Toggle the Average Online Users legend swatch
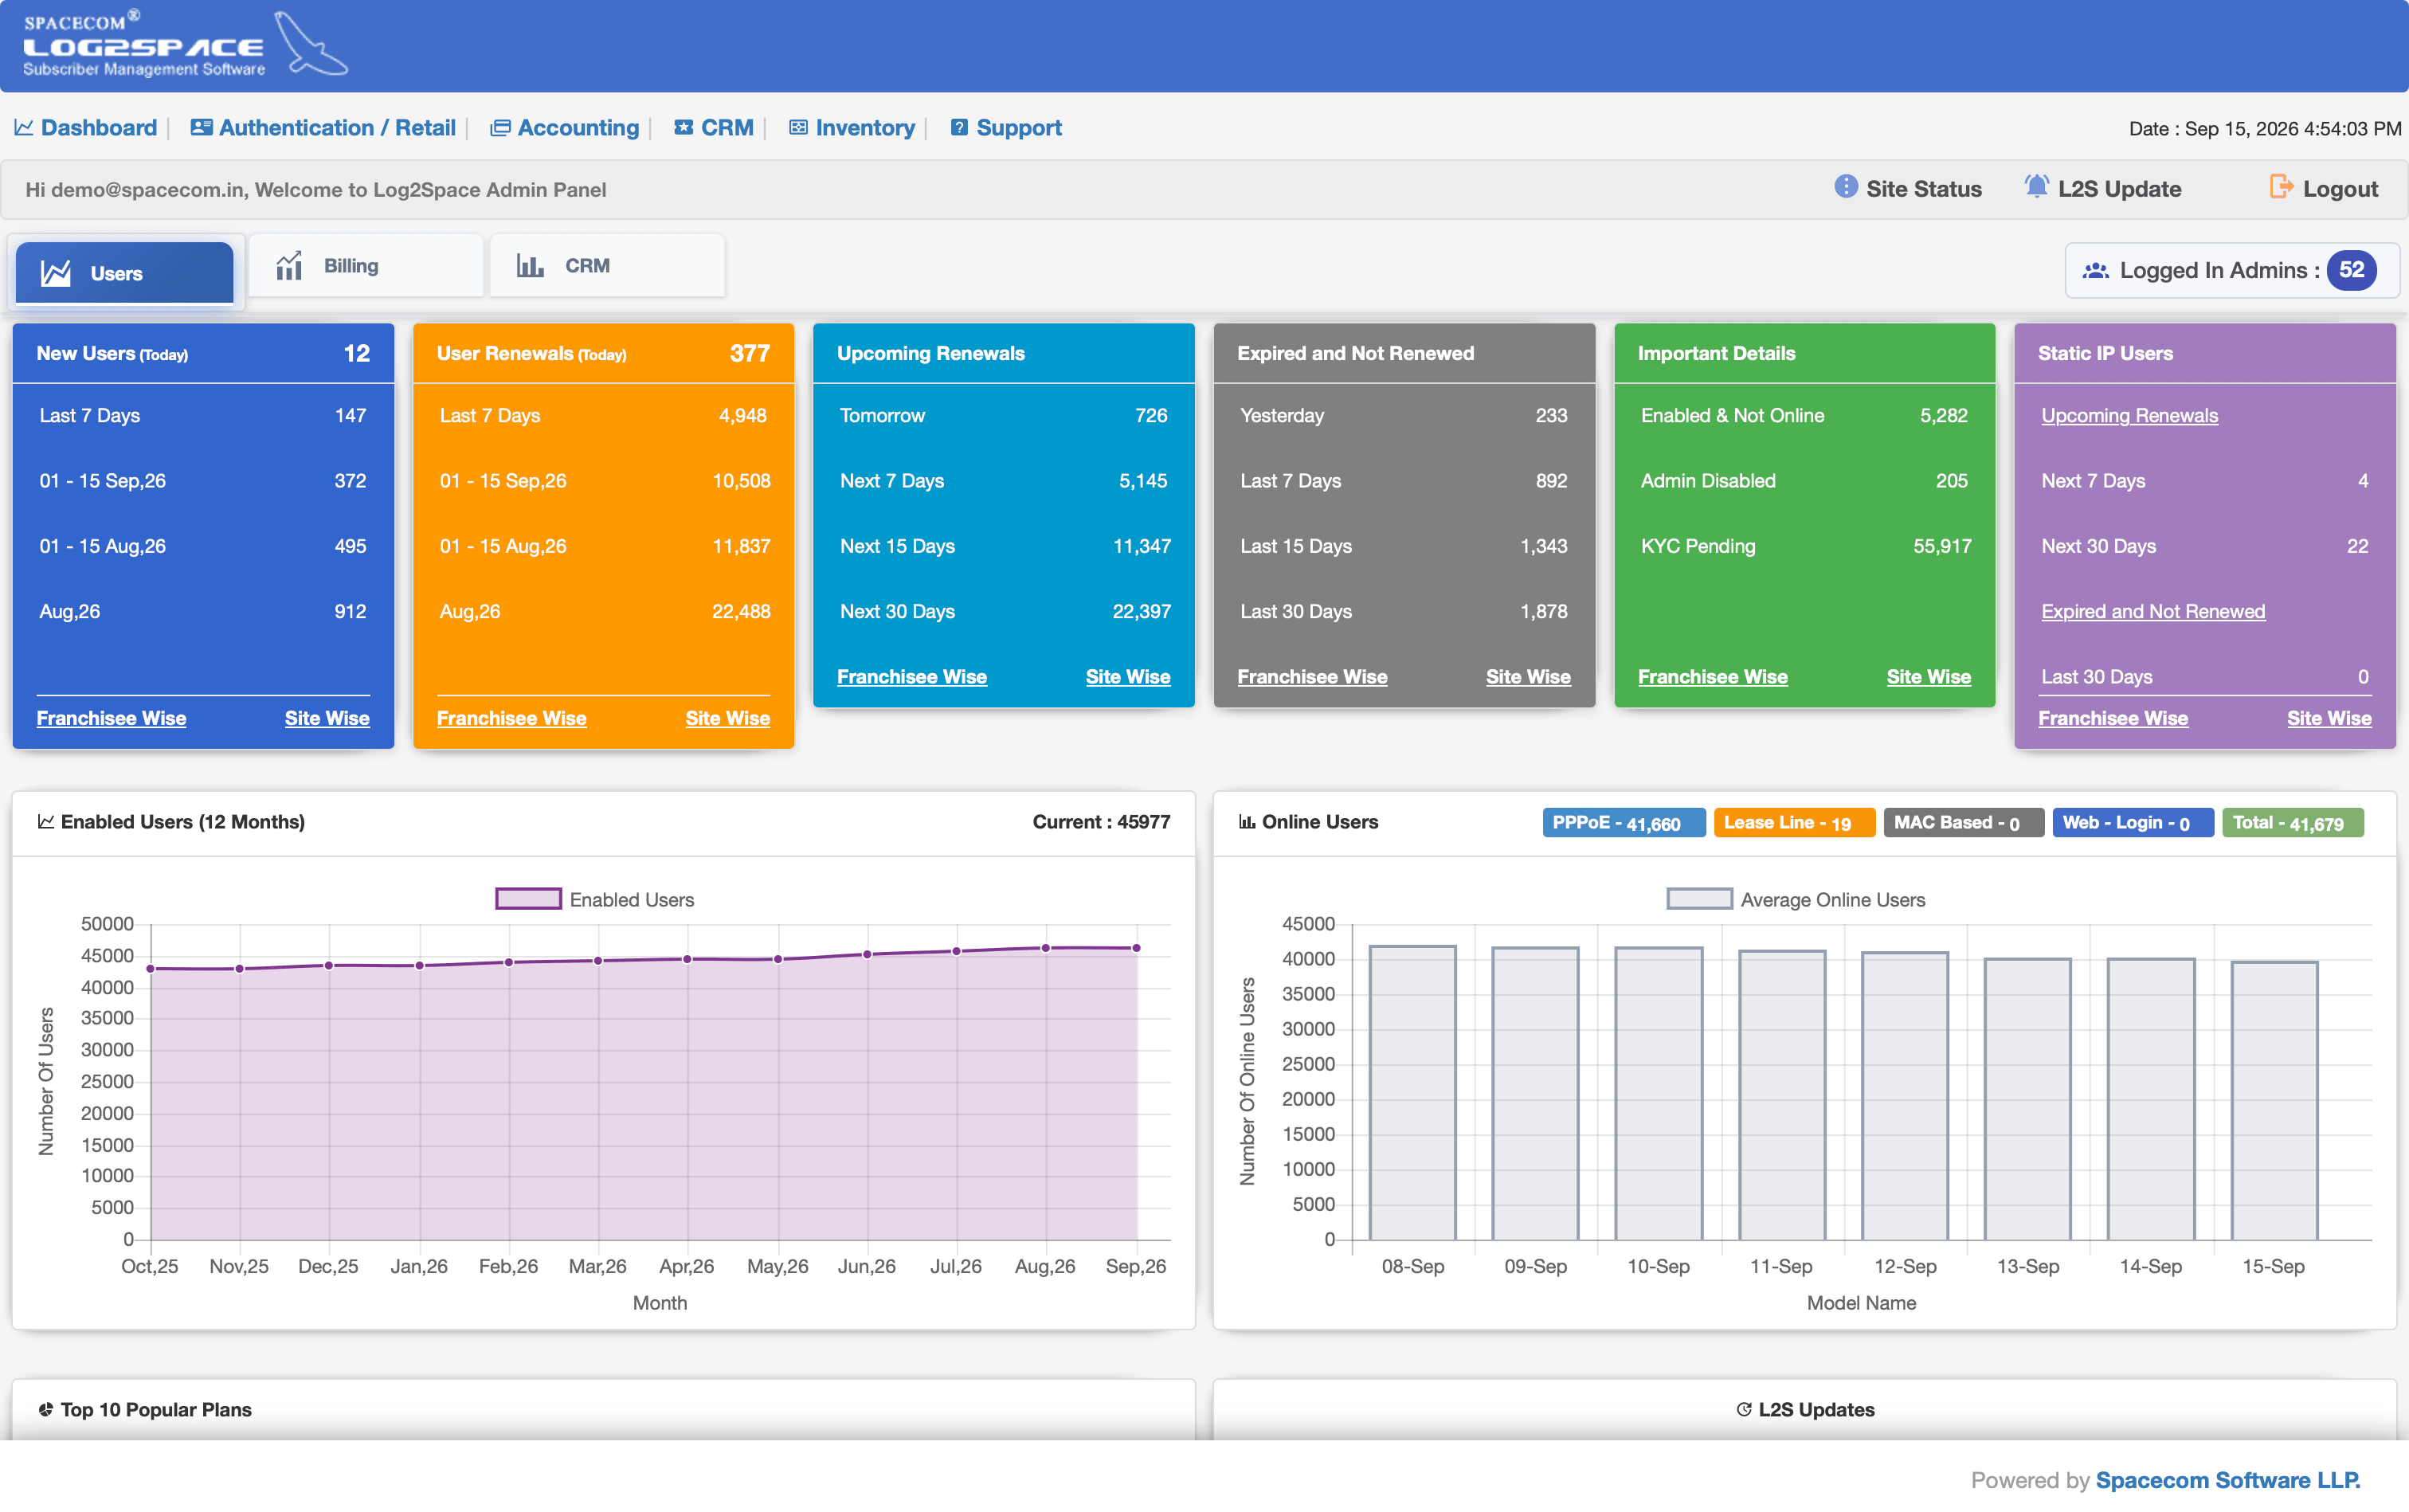The width and height of the screenshot is (2409, 1512). [x=1699, y=899]
